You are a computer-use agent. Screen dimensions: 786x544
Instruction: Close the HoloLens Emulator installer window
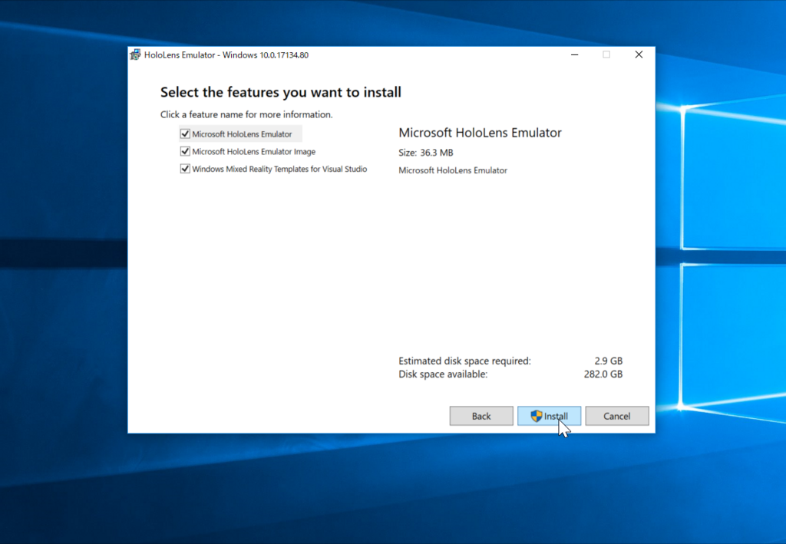[x=639, y=54]
